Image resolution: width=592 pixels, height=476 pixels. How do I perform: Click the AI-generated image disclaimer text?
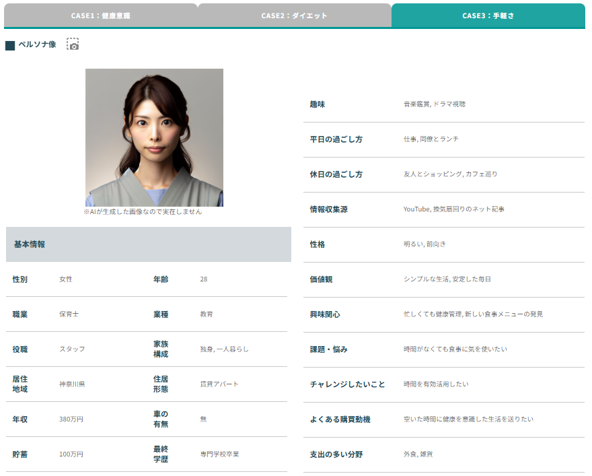click(x=143, y=211)
